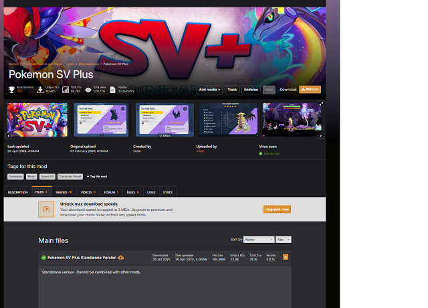Click the green safe-to-use checkmark icon
The height and width of the screenshot is (308, 428).
pos(261,153)
